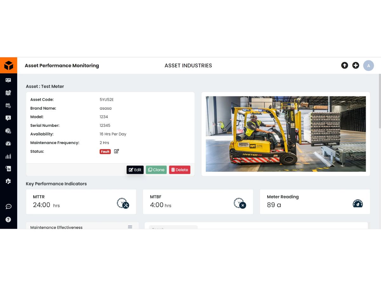381x286 pixels.
Task: Open the chat bubble sidebar icon
Action: click(x=9, y=207)
